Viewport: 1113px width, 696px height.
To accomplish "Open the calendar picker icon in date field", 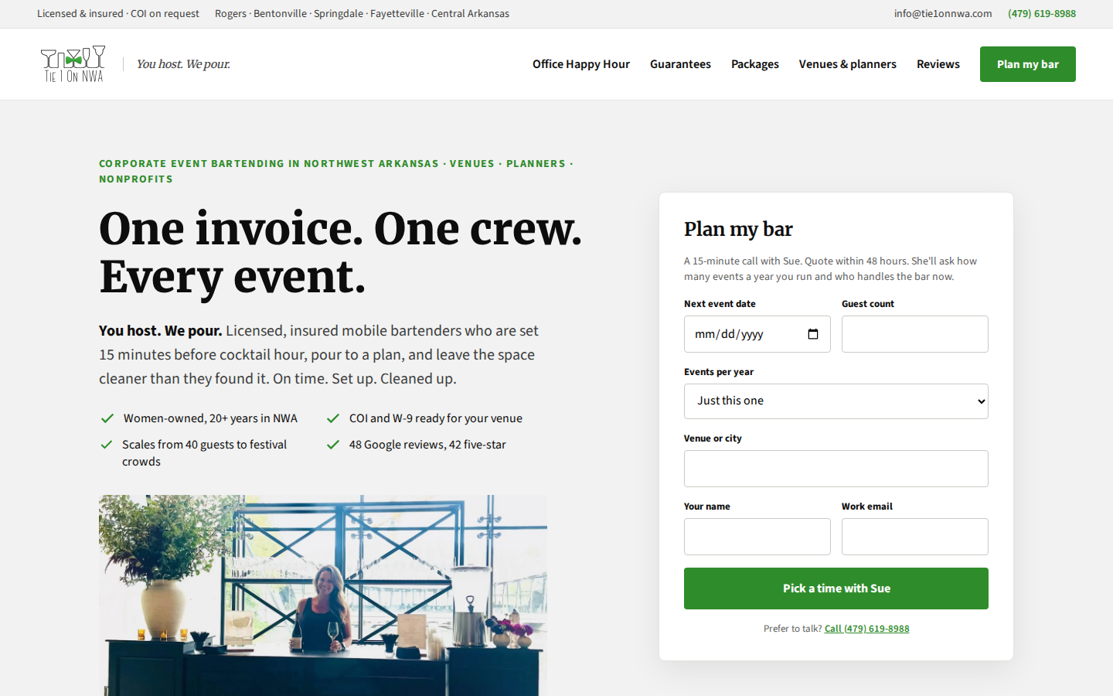I will (813, 334).
